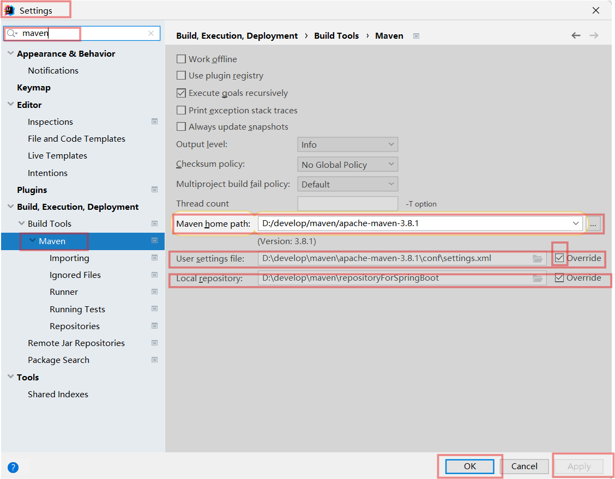Select Live Templates in the tree
615x479 pixels.
[x=57, y=156]
